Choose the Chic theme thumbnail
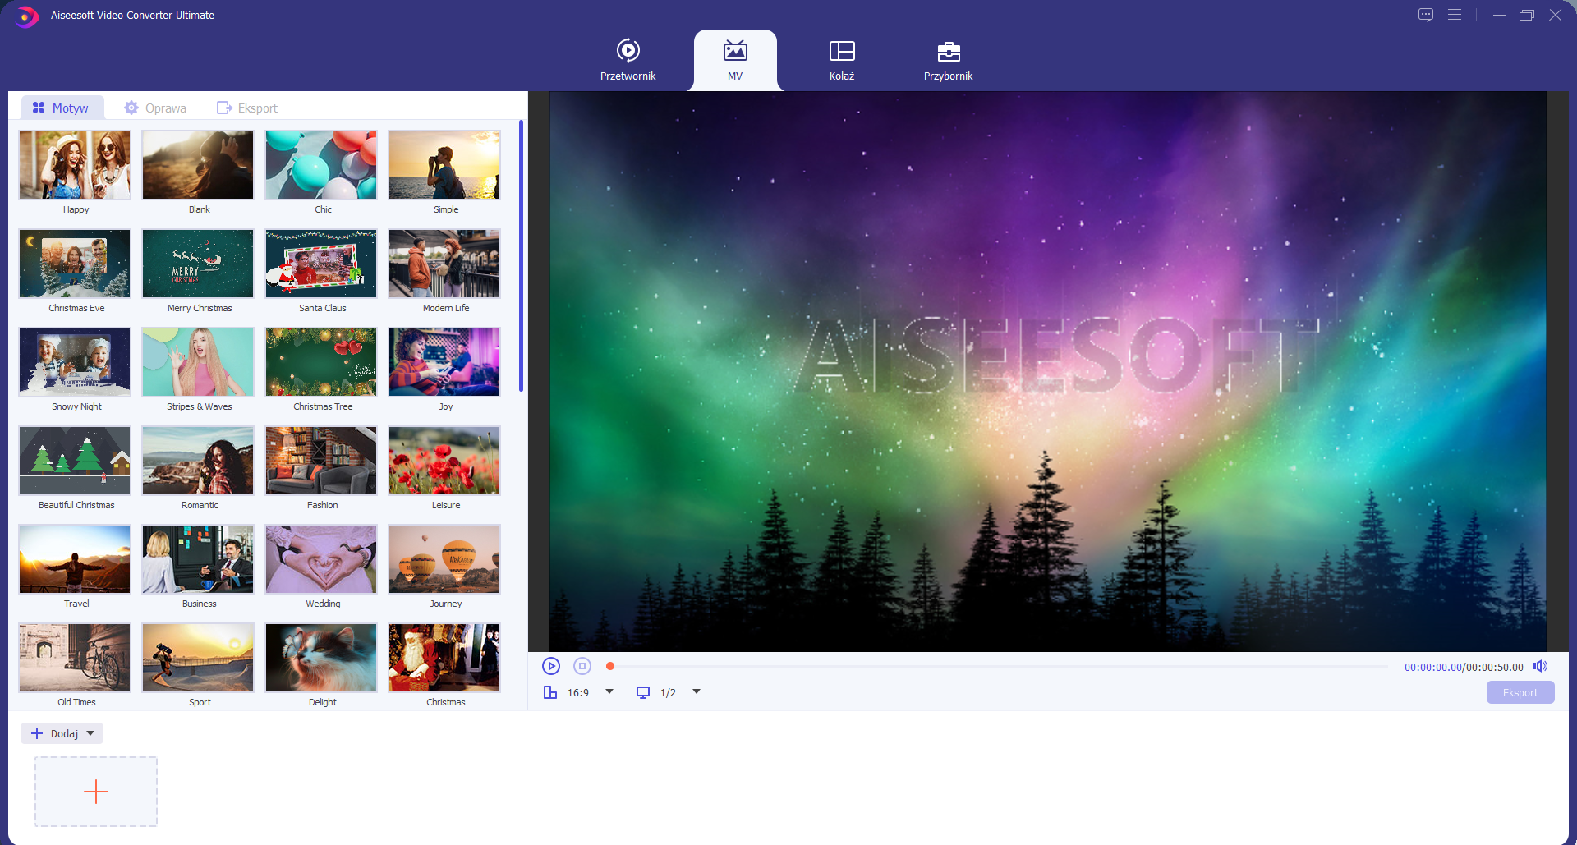Image resolution: width=1577 pixels, height=845 pixels. [x=321, y=165]
